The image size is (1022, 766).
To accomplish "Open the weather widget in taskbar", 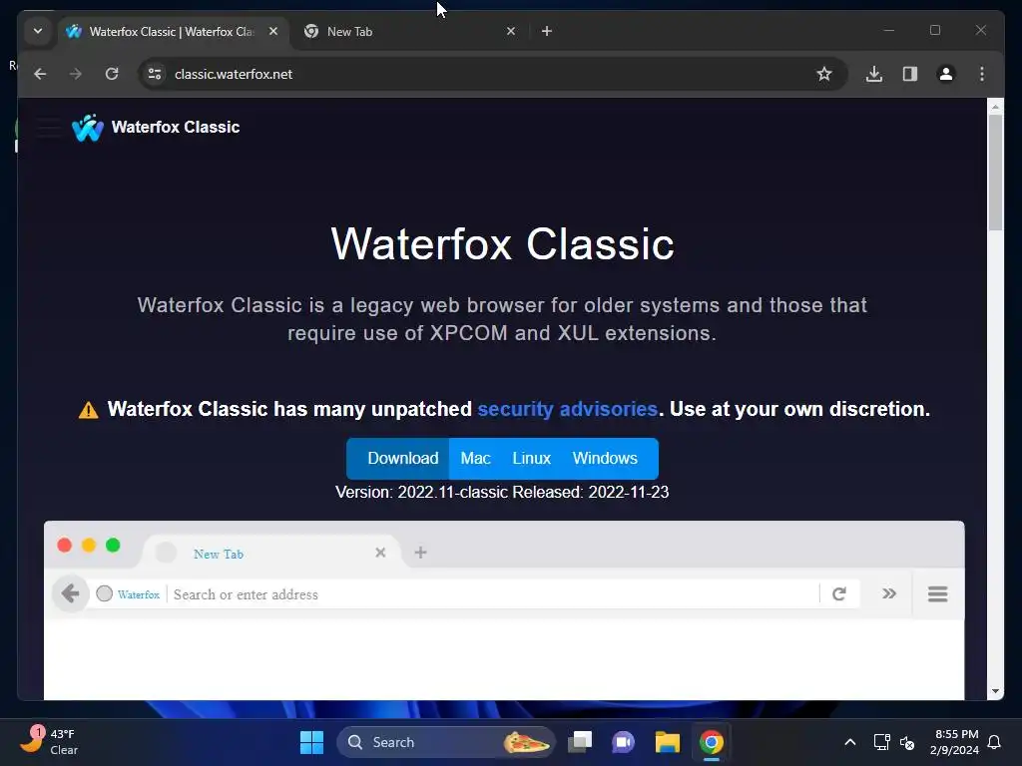I will coord(50,742).
